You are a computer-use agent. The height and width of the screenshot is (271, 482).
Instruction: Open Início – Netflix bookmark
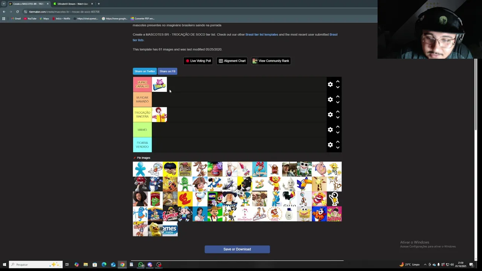61,18
